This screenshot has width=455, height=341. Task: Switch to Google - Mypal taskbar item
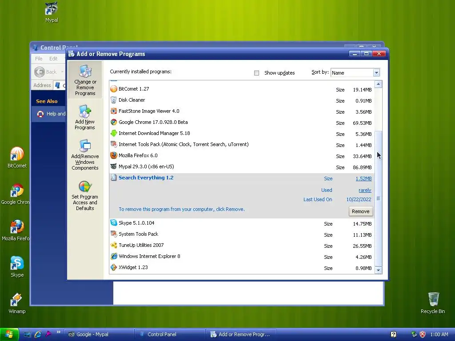[x=99, y=334]
